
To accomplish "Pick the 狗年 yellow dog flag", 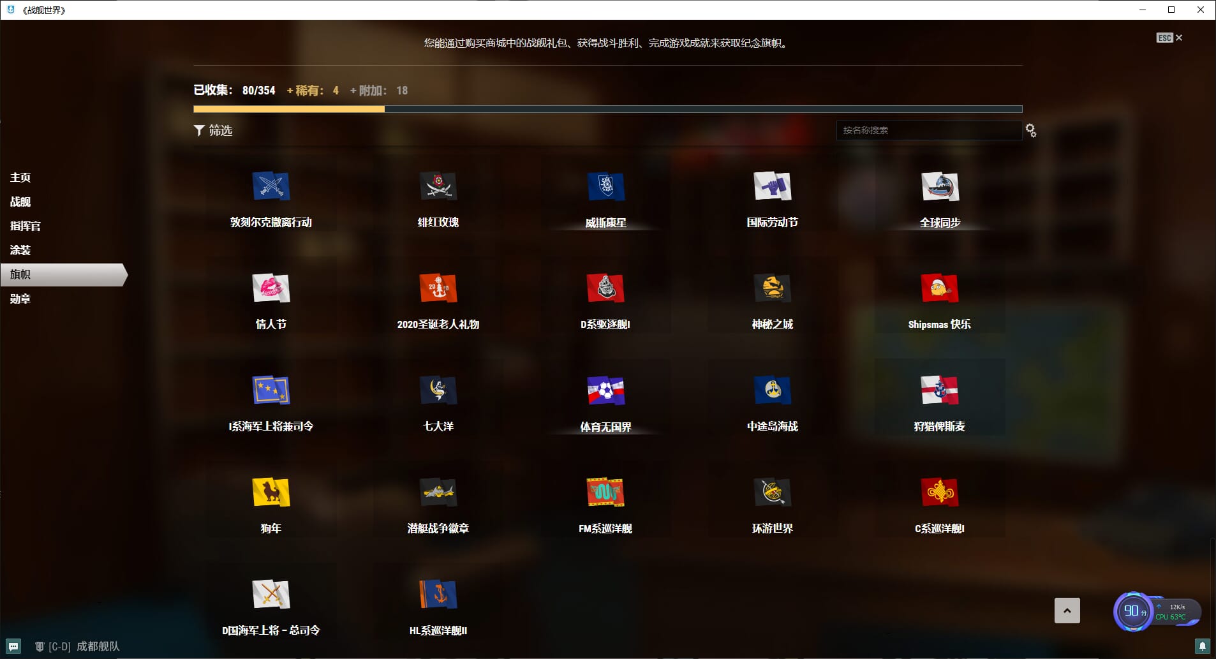I will click(271, 492).
